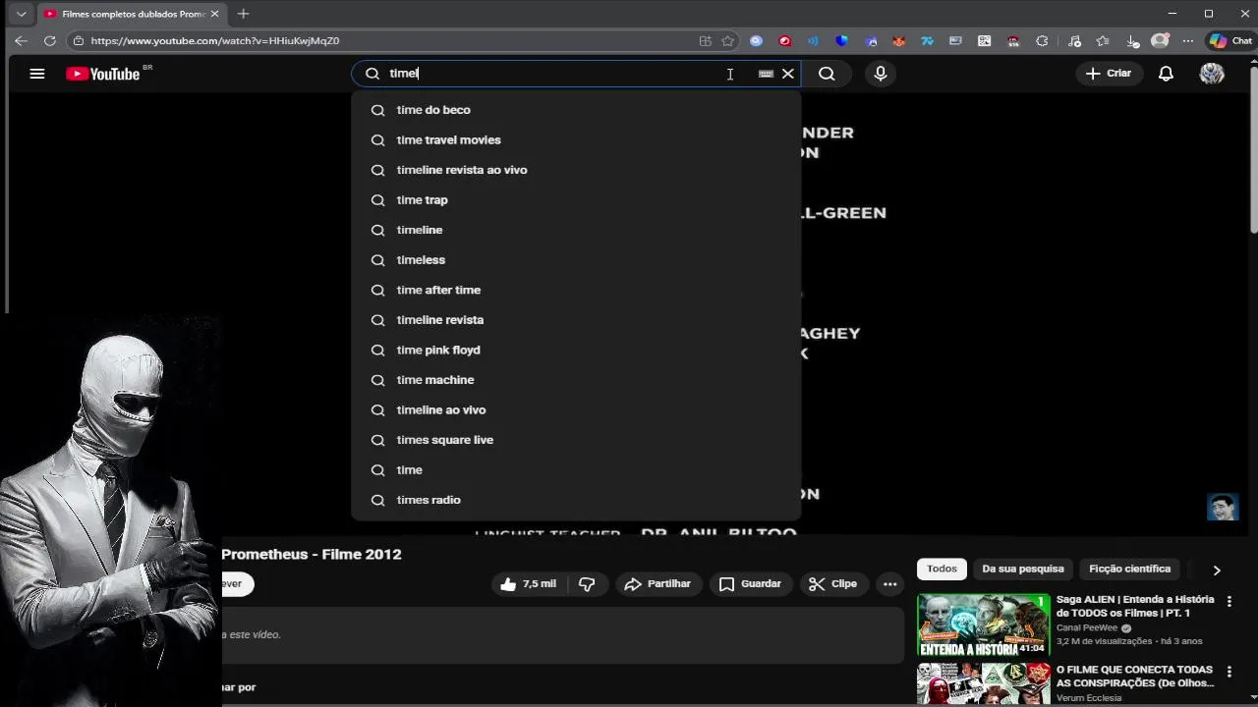Open Saga ALIEN video thumbnail
Image resolution: width=1258 pixels, height=707 pixels.
pos(984,625)
